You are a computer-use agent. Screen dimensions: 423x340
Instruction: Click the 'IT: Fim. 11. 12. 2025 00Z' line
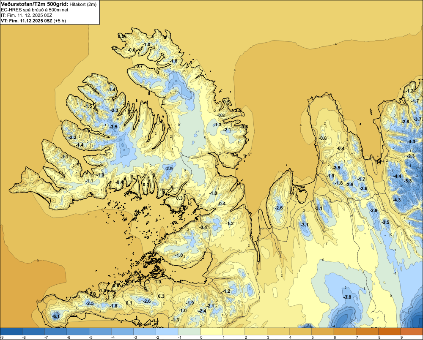26,15
